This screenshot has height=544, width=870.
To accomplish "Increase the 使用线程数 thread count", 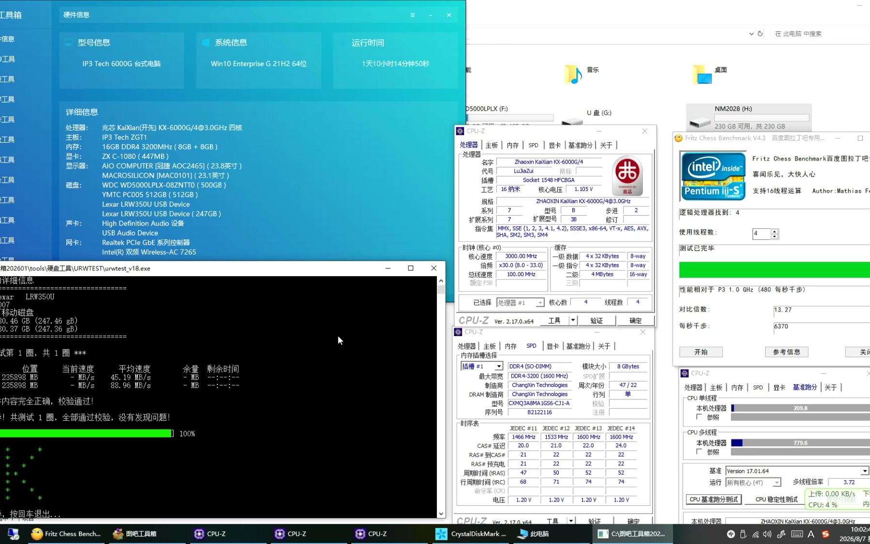I will (x=774, y=231).
